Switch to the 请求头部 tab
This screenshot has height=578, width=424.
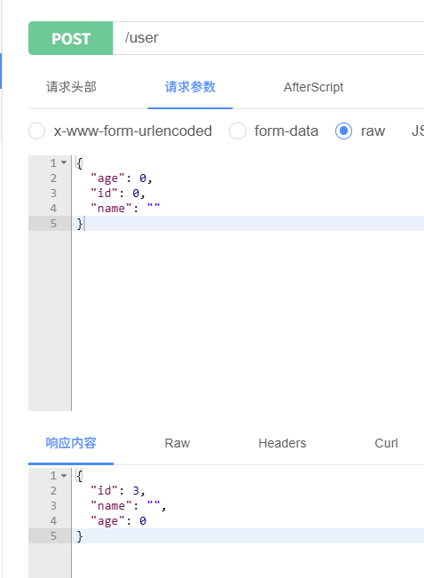[71, 87]
